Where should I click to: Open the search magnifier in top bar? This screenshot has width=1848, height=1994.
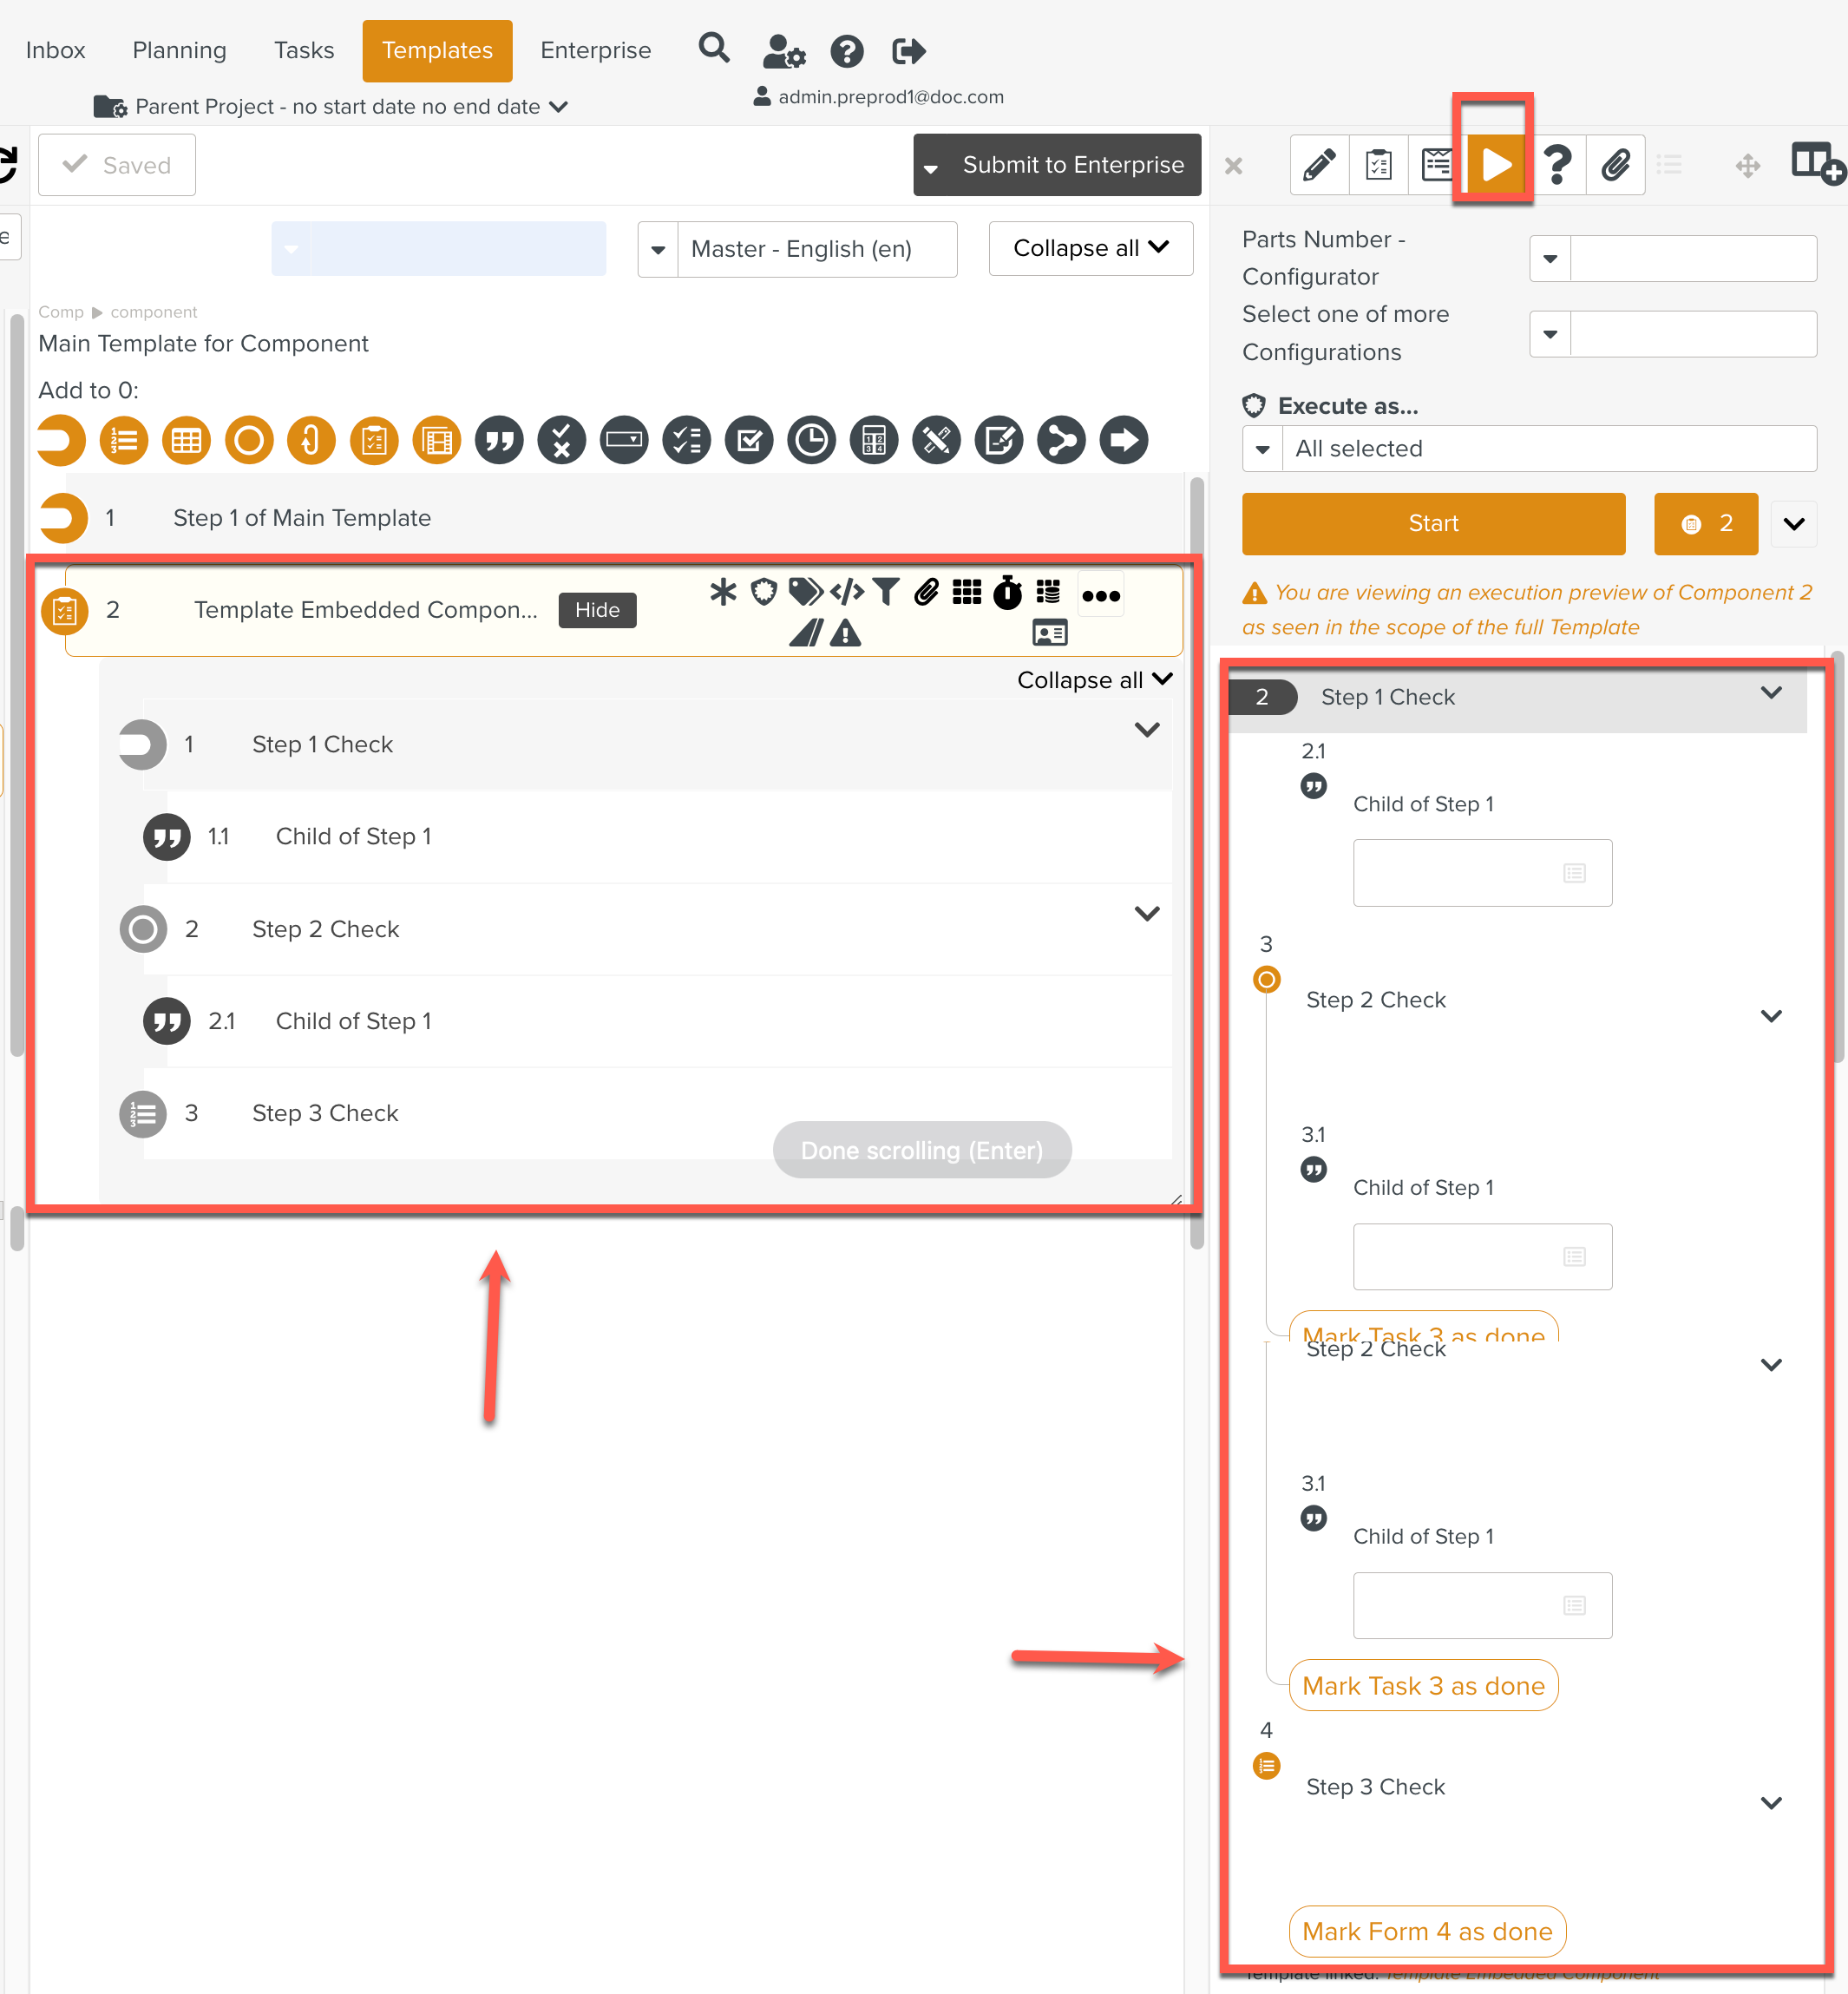pos(714,47)
